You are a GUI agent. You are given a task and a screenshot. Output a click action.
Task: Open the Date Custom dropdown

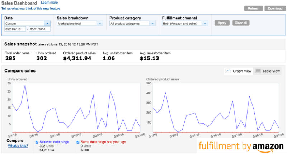click(x=47, y=24)
